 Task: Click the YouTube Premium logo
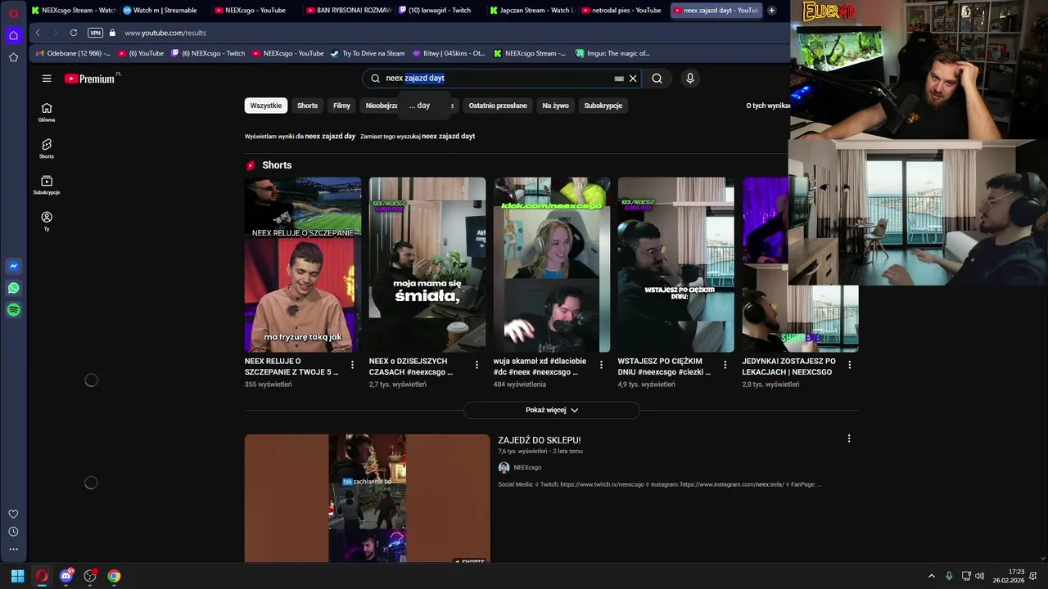pyautogui.click(x=89, y=79)
